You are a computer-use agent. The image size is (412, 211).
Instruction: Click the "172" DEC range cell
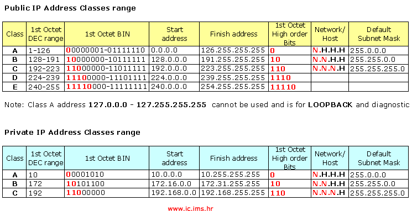pos(45,183)
